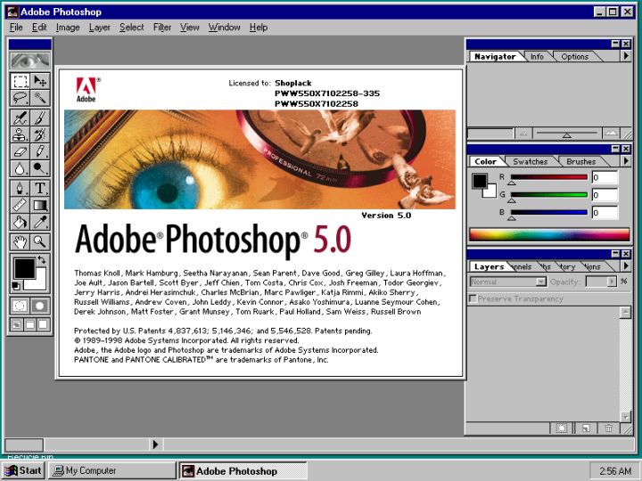This screenshot has width=642, height=481.
Task: Click Adobe Photoshop taskbar button
Action: pyautogui.click(x=243, y=470)
